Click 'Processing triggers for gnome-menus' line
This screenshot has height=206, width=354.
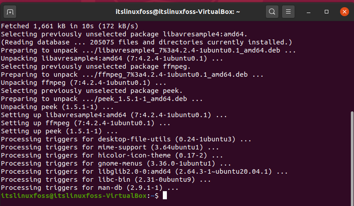pos(116,163)
